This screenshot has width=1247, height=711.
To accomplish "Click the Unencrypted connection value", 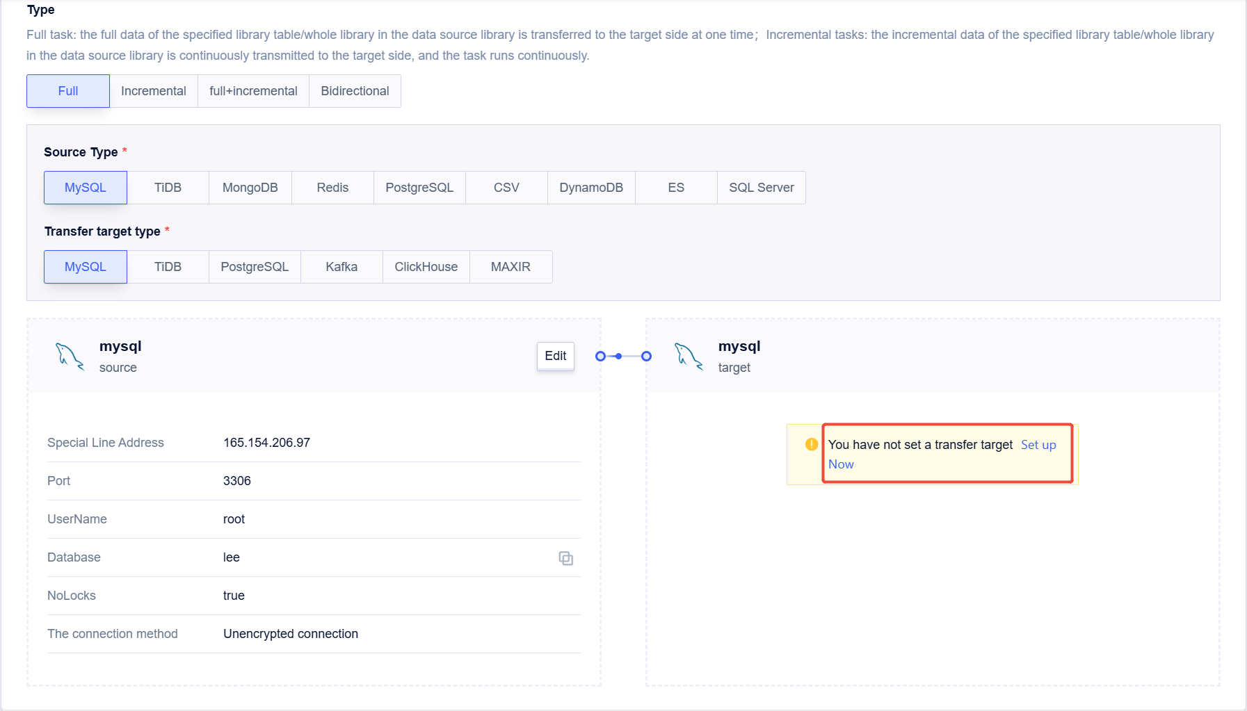I will (291, 634).
